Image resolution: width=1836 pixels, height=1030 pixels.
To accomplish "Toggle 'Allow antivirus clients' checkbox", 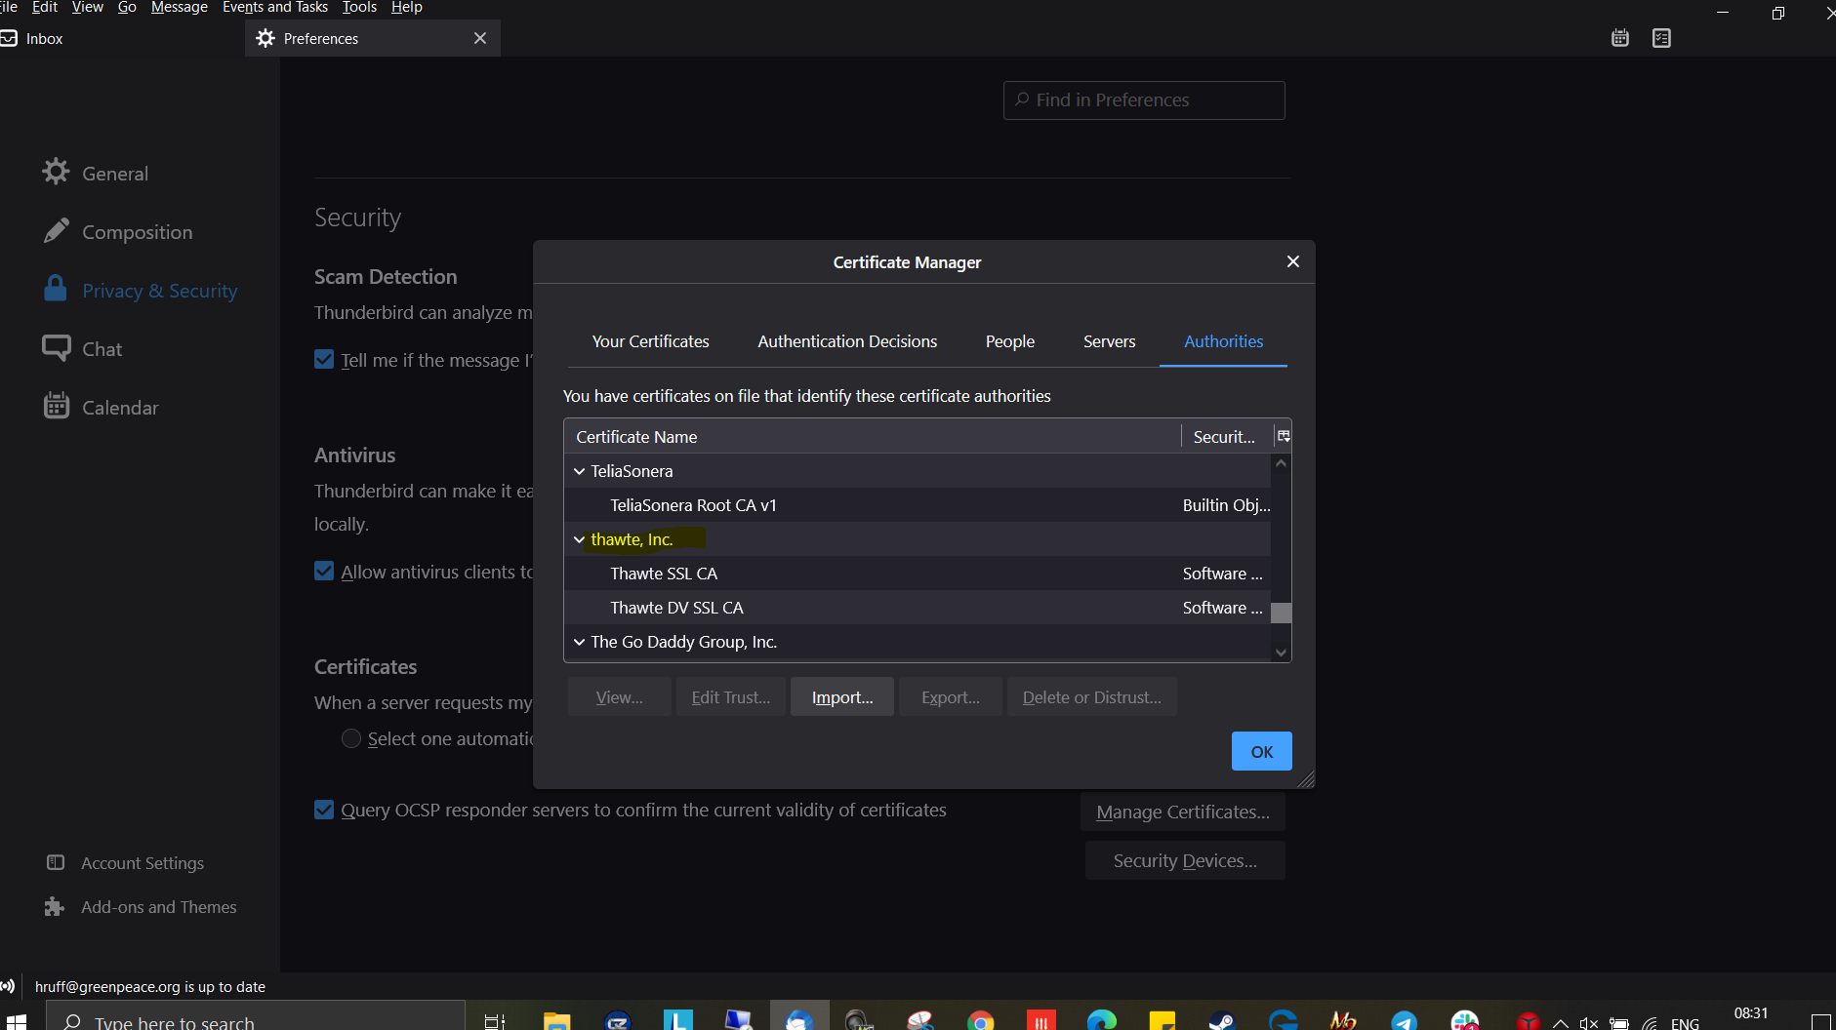I will pos(324,572).
